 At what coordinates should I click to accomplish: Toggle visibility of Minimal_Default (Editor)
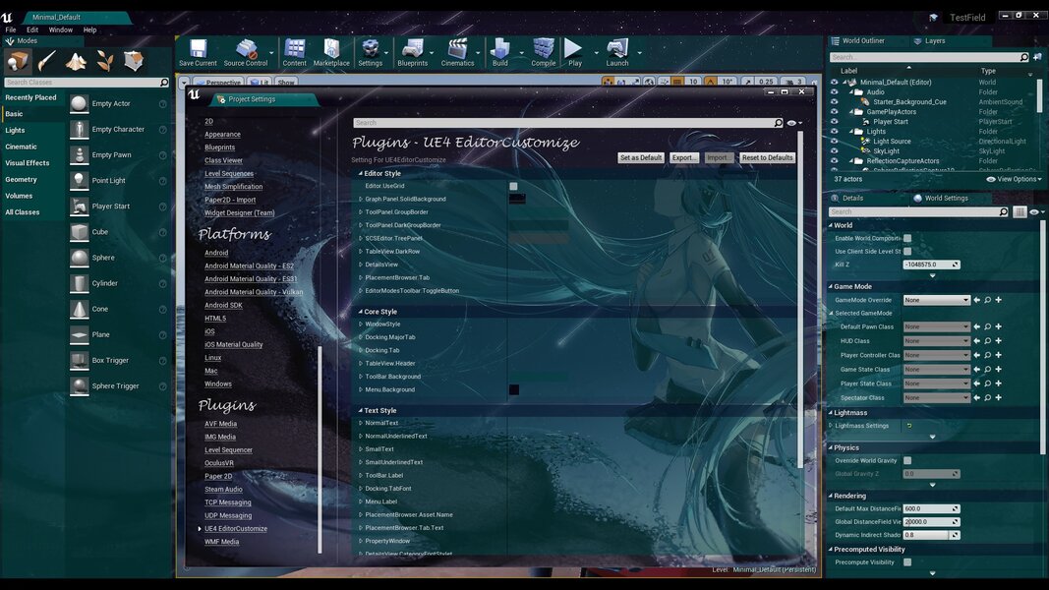pyautogui.click(x=835, y=83)
